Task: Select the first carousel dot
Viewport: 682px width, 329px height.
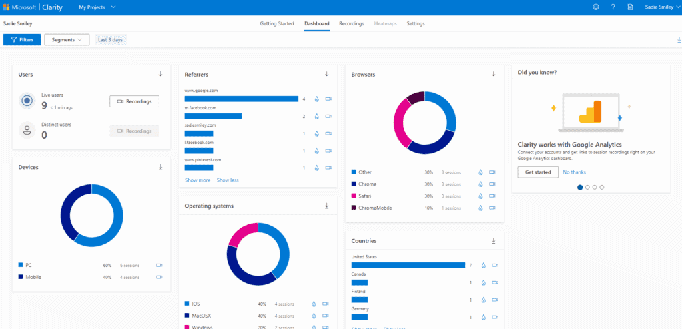Action: 580,188
